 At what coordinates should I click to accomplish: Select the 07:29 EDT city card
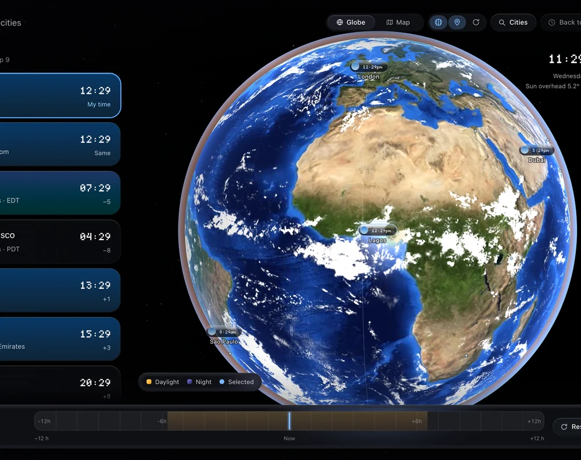[x=60, y=193]
